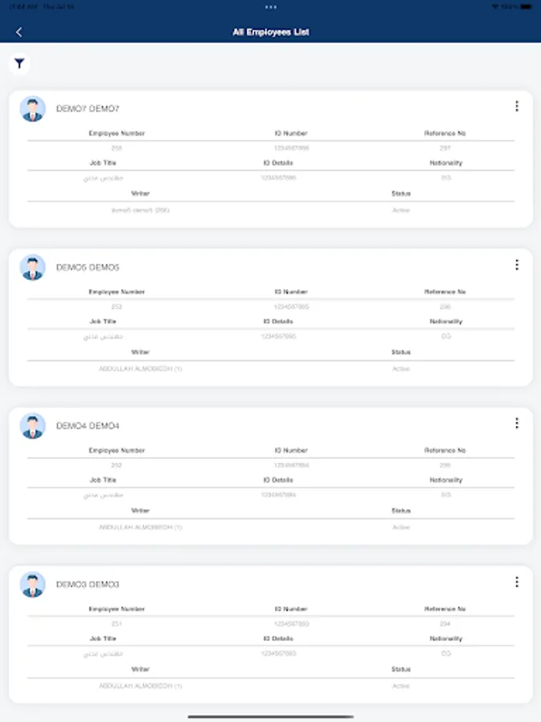Open three-dot menu for DEMO4 DEMO4

(x=516, y=423)
